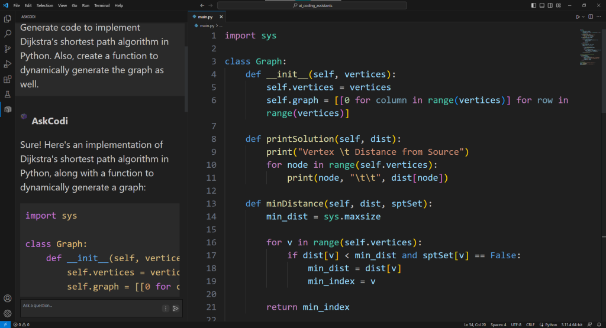
Task: Click the Accounts icon in activity bar
Action: pyautogui.click(x=8, y=298)
